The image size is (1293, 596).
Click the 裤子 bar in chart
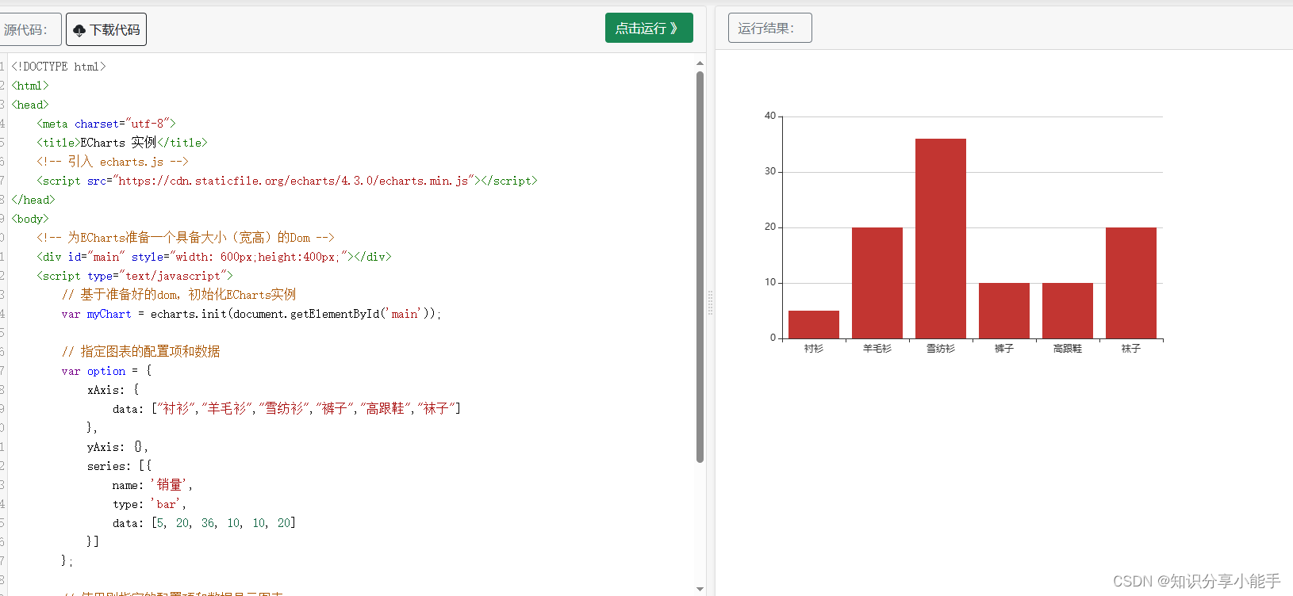click(x=1004, y=311)
